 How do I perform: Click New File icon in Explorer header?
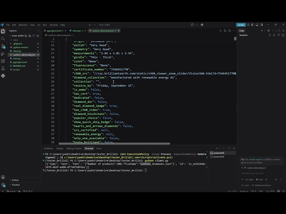(26, 36)
